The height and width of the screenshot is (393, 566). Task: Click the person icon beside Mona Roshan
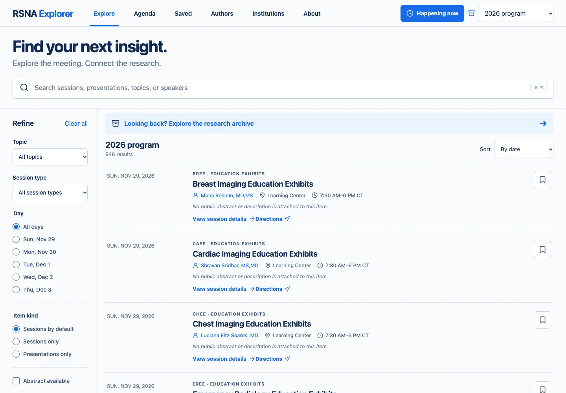[195, 195]
